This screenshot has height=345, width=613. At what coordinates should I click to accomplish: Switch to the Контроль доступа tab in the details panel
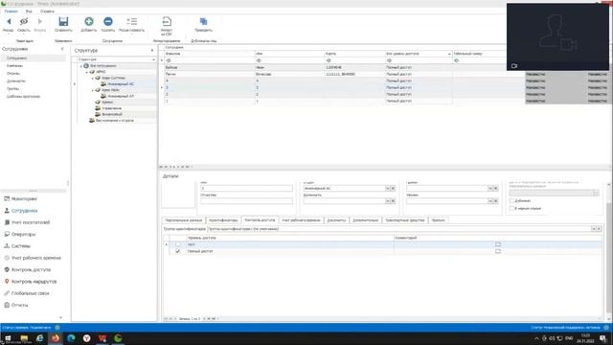tap(260, 220)
